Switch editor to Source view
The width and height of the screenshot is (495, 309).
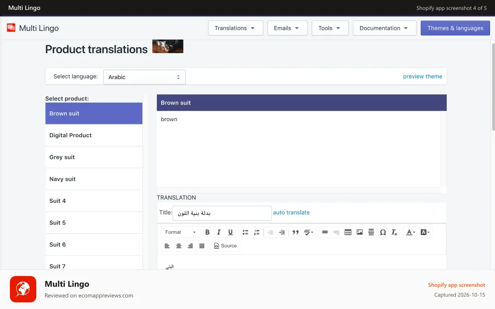tap(225, 246)
